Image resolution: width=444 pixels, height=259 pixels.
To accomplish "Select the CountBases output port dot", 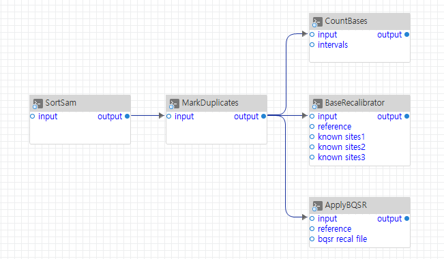I will pyautogui.click(x=407, y=35).
